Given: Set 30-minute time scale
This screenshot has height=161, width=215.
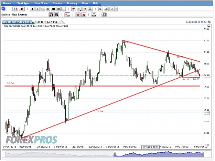Looking at the screenshot, I should click(x=48, y=9).
